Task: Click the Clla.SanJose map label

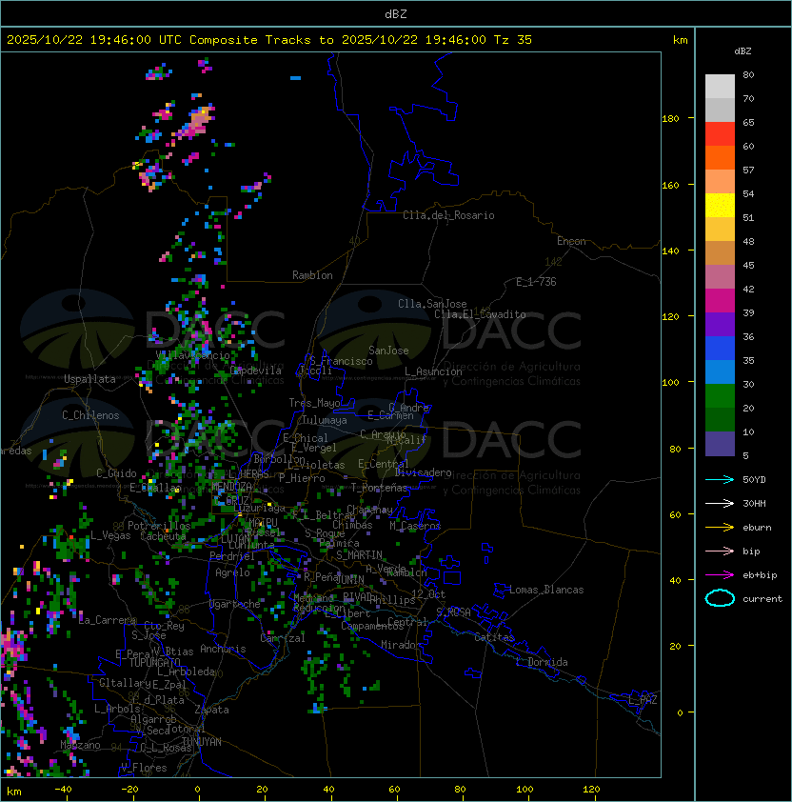Action: click(432, 304)
